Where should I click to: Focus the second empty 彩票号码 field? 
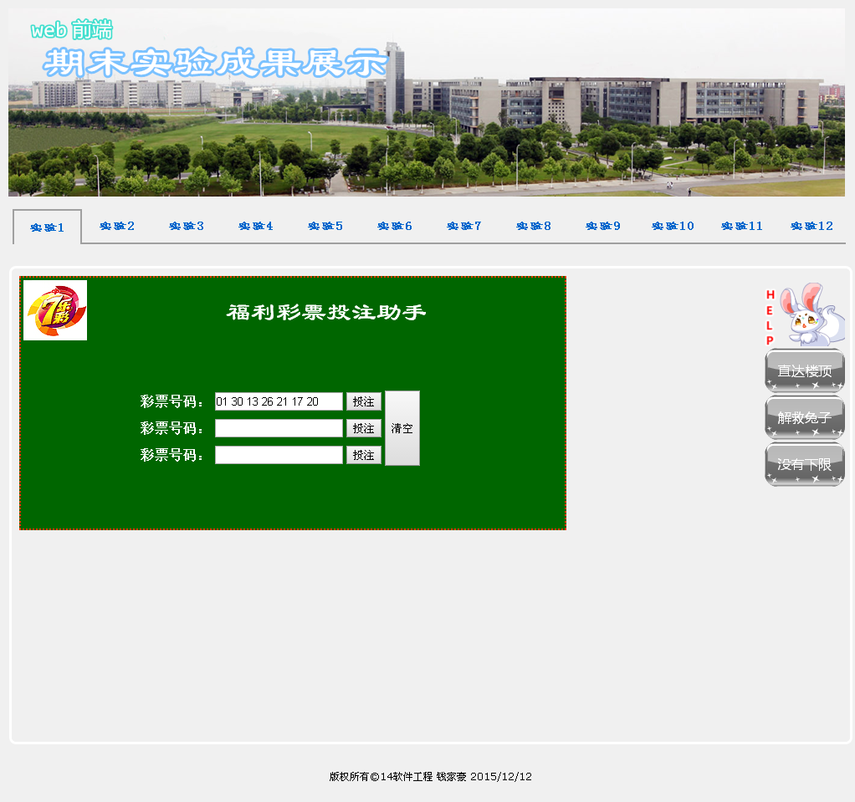click(x=279, y=428)
